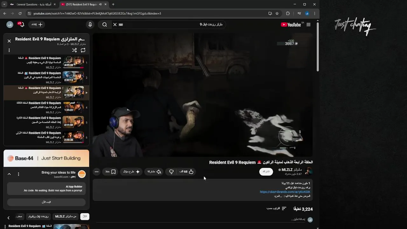
Task: Click the address bar URL
Action: 97,13
